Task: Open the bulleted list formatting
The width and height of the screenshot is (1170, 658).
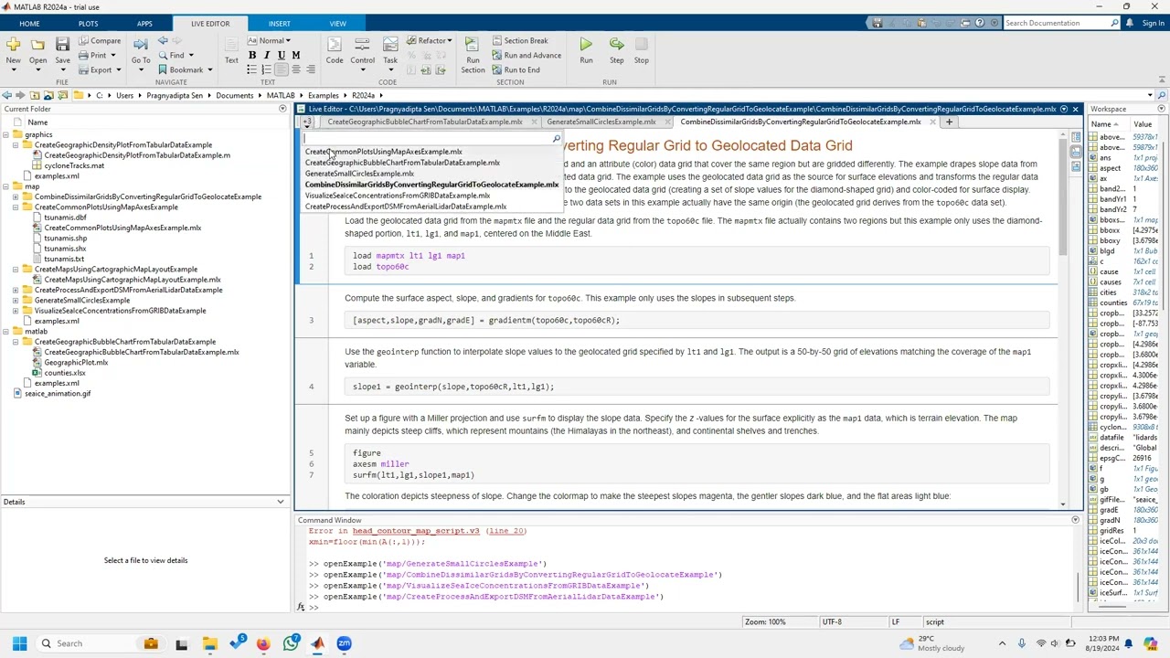Action: click(252, 69)
